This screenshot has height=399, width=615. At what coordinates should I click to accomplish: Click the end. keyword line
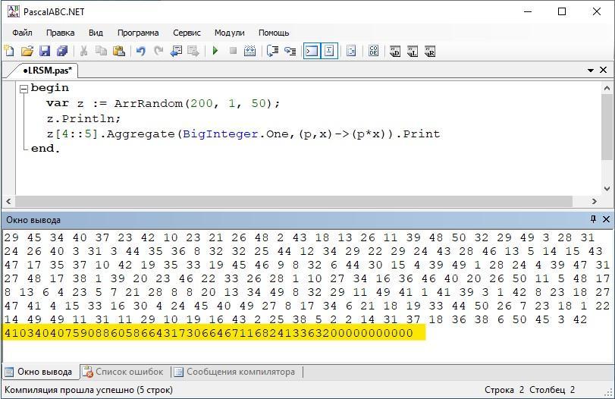point(45,149)
